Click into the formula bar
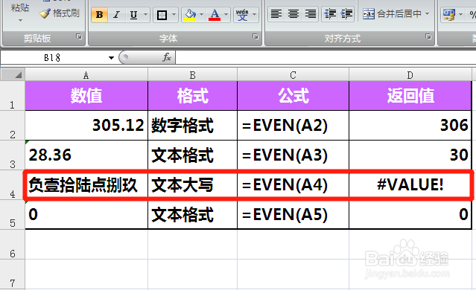Image resolution: width=476 pixels, height=290 pixels. (326, 57)
